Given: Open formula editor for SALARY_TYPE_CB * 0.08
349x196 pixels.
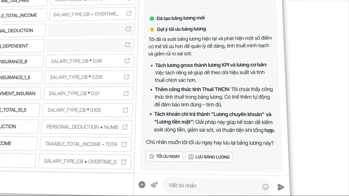Looking at the screenshot, I should (x=127, y=61).
